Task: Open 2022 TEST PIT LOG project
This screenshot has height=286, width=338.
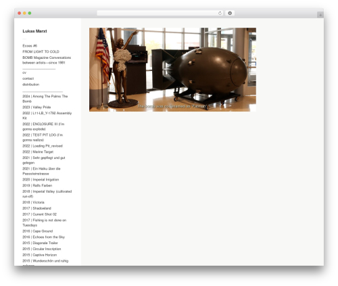Action: [43, 137]
